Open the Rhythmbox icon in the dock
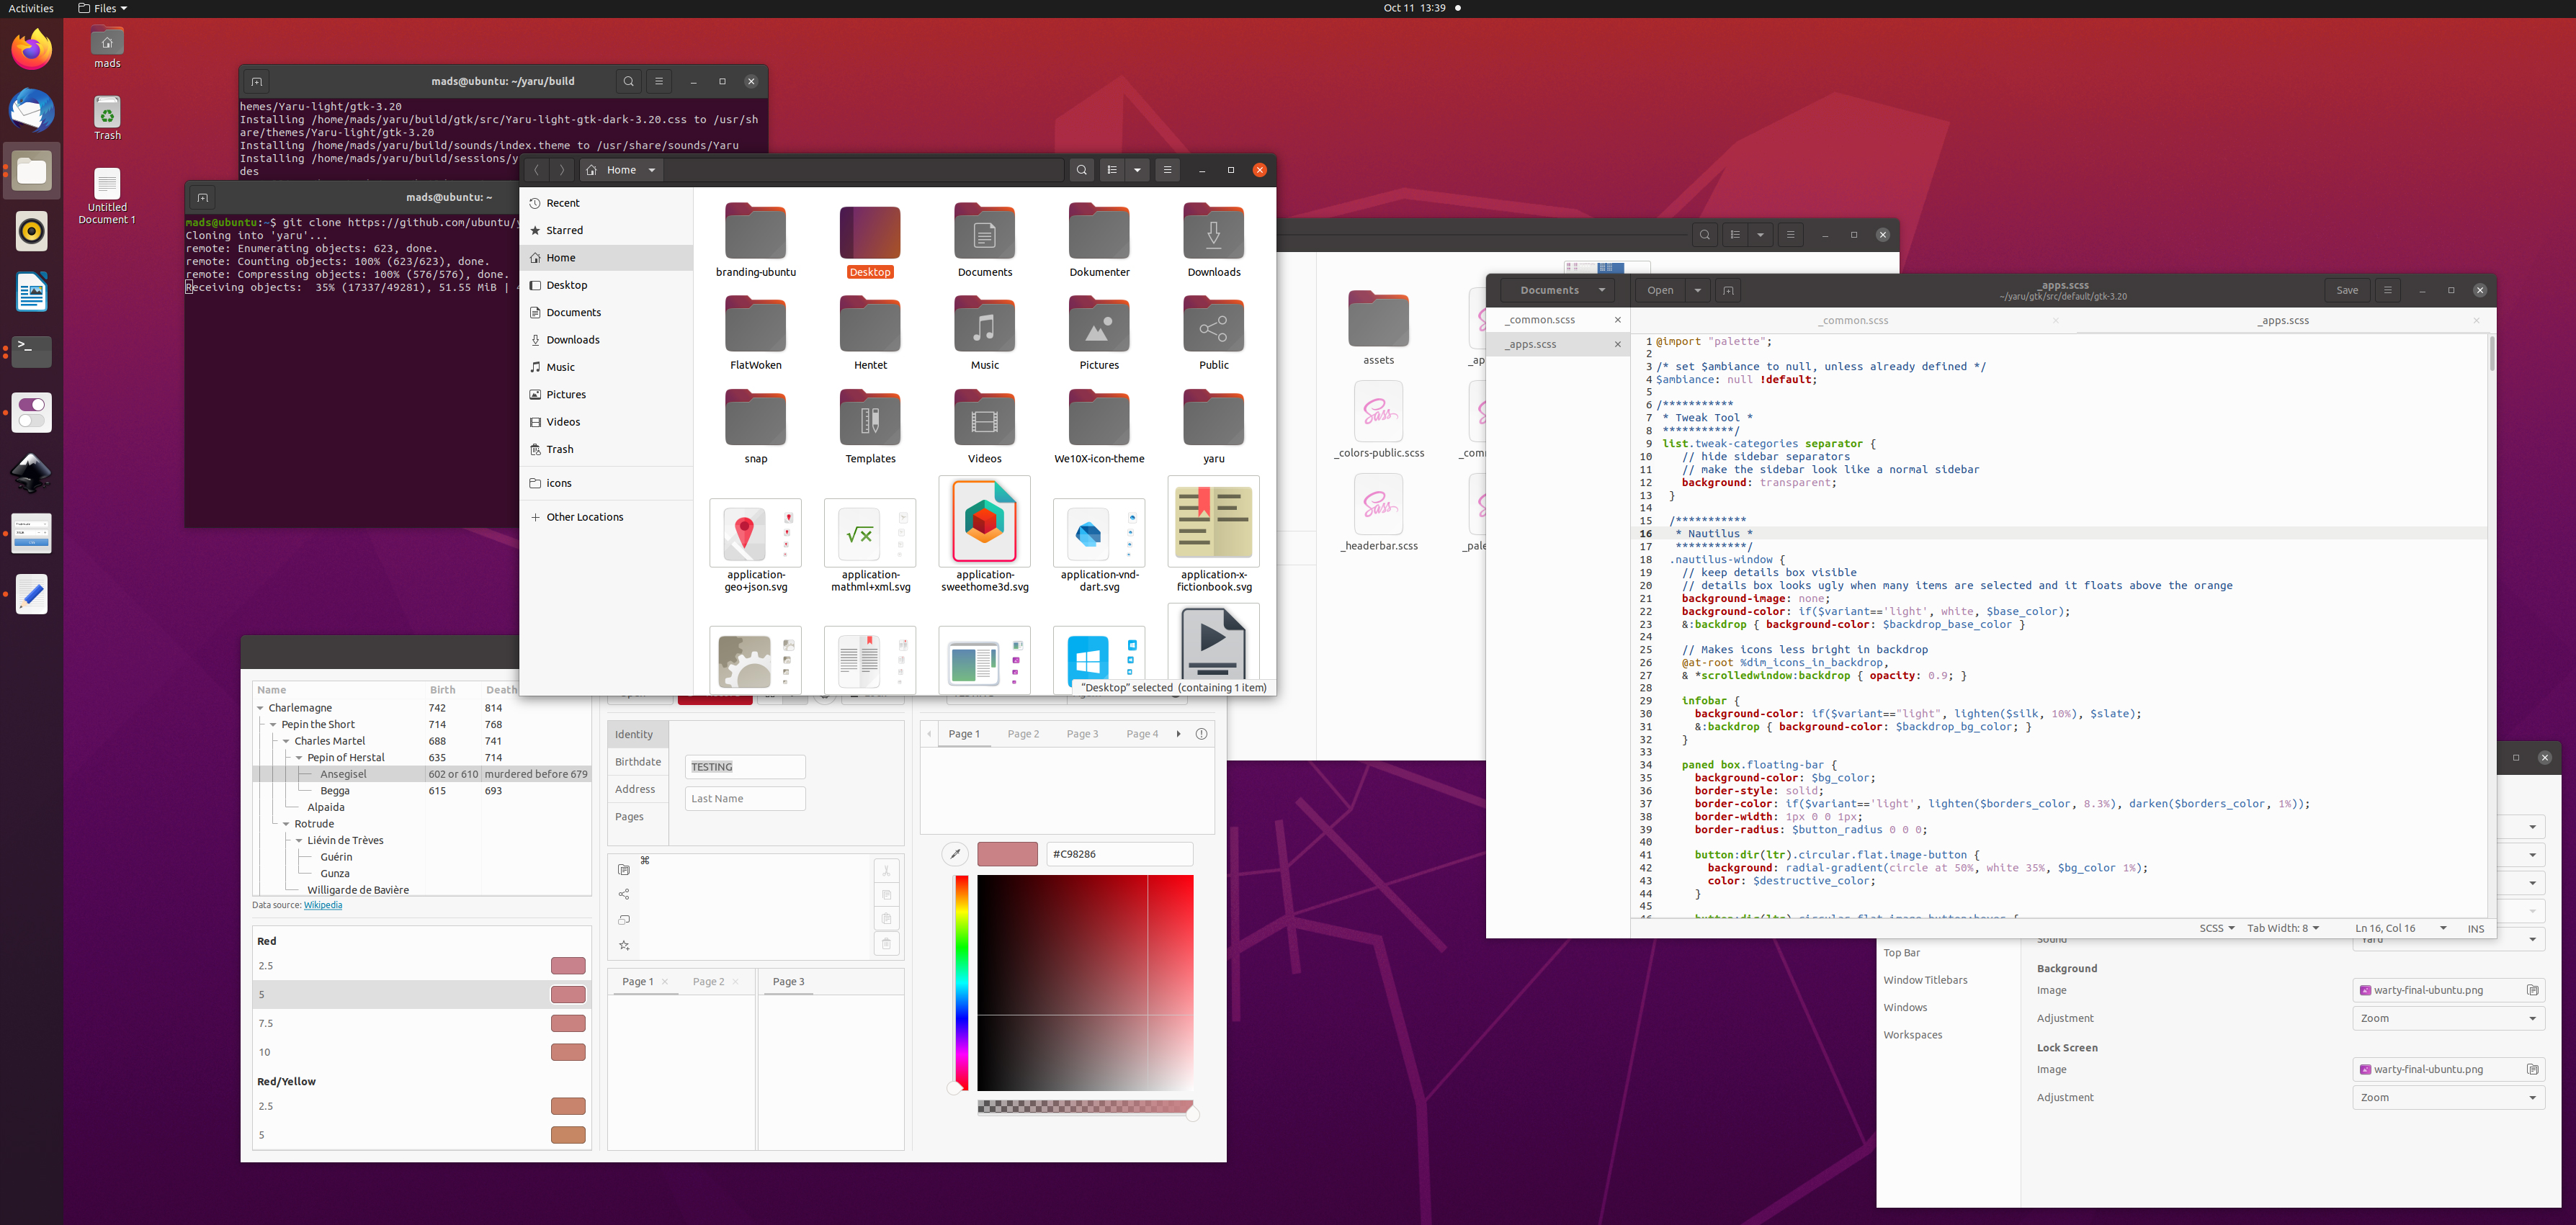Screen dimensions: 2576x1225 [x=32, y=232]
